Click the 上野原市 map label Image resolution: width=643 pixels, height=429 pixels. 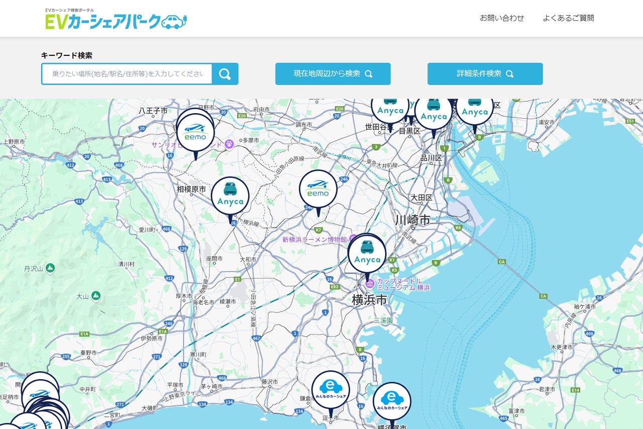[x=14, y=142]
